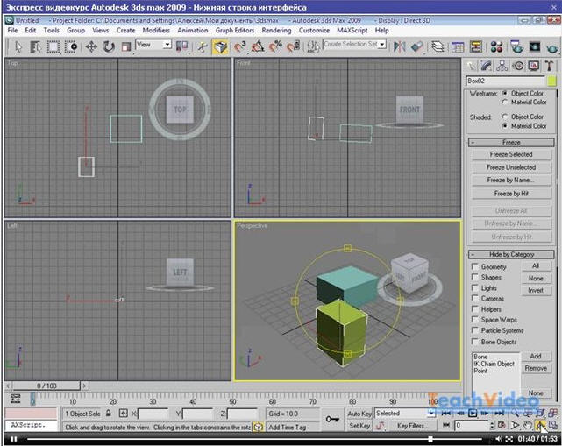Image resolution: width=562 pixels, height=446 pixels.
Task: Select Shaded Object Color radio button
Action: (x=505, y=117)
